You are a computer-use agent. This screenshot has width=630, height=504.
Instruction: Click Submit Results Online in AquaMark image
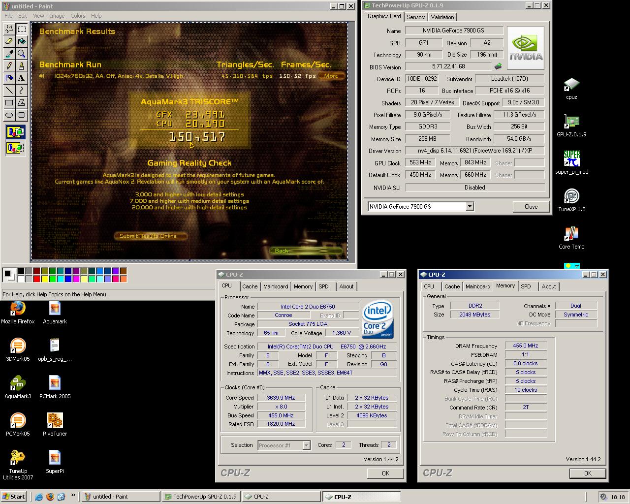tap(151, 236)
